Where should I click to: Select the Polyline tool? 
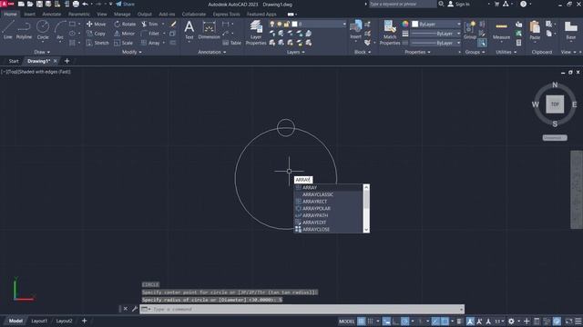coord(24,30)
